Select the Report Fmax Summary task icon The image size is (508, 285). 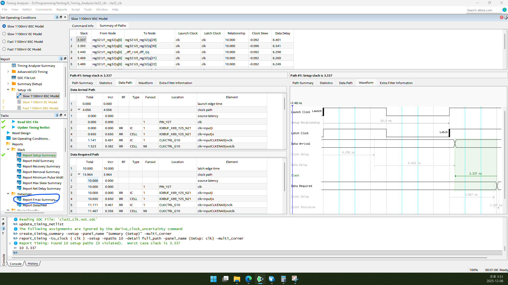(x=19, y=199)
